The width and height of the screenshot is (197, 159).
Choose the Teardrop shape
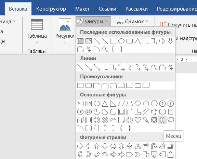click(x=113, y=112)
